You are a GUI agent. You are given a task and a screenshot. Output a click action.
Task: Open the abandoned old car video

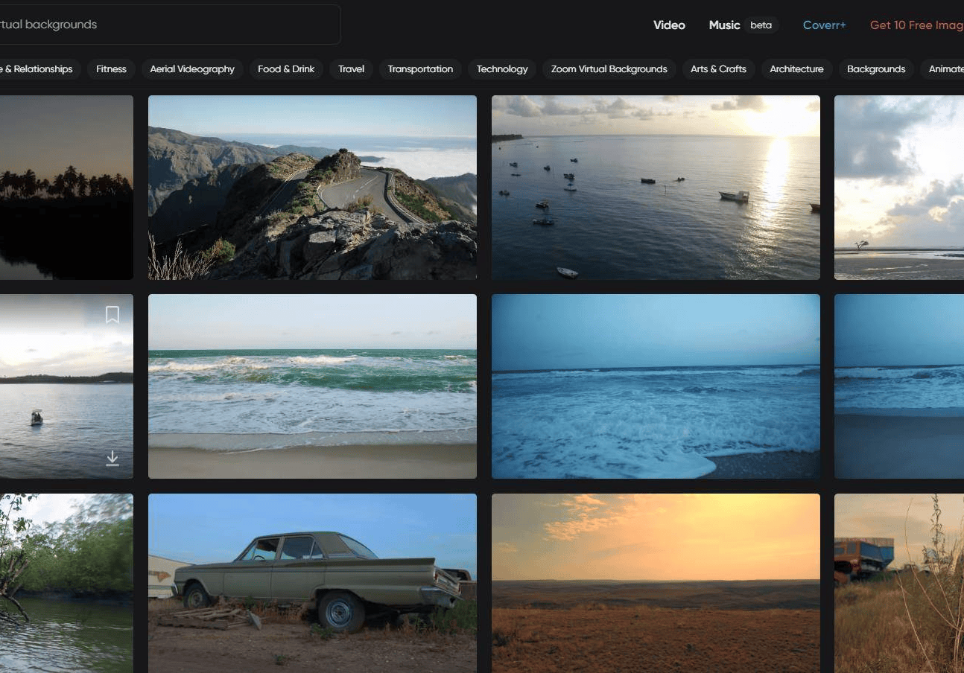pos(312,583)
